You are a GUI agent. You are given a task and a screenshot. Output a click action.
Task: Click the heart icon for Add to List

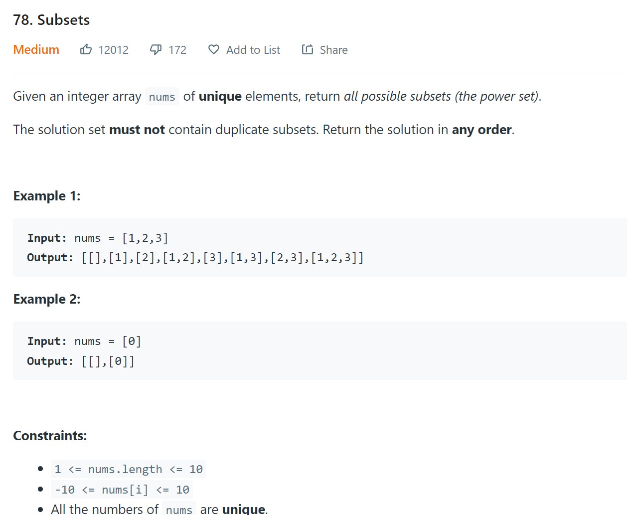(x=214, y=49)
